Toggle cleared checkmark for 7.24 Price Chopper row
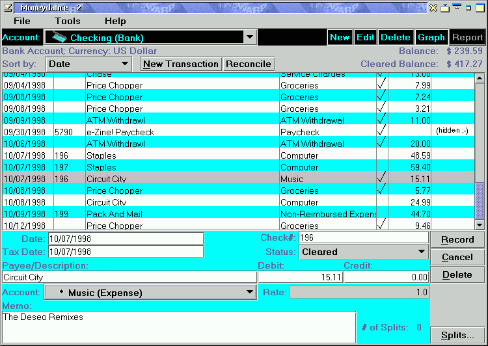Screen dimensions: 488x346 pos(382,96)
